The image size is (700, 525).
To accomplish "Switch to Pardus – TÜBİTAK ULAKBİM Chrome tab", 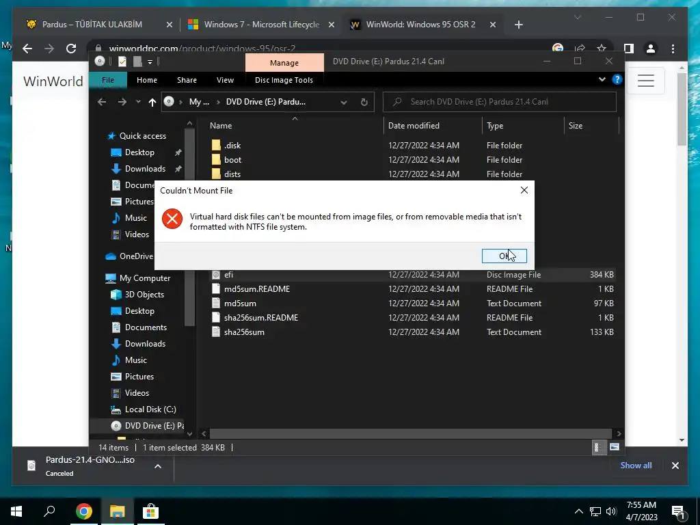I will click(92, 25).
